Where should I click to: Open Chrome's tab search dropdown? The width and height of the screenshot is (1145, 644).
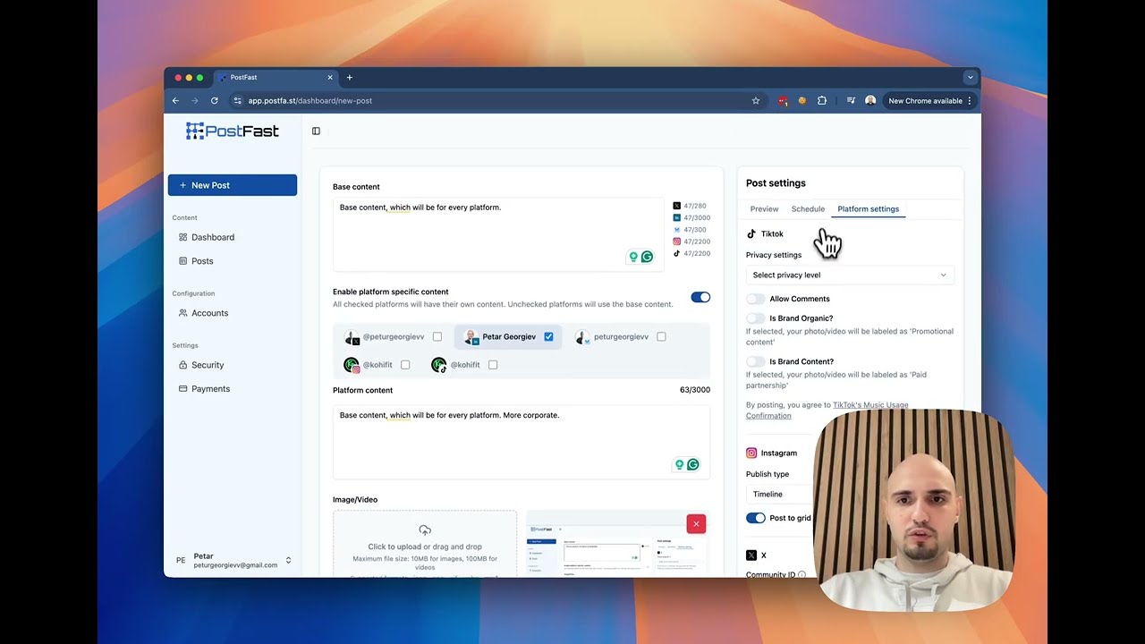click(970, 78)
